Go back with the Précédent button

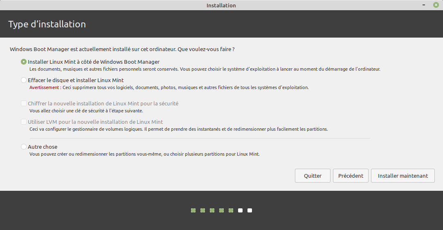[351, 176]
